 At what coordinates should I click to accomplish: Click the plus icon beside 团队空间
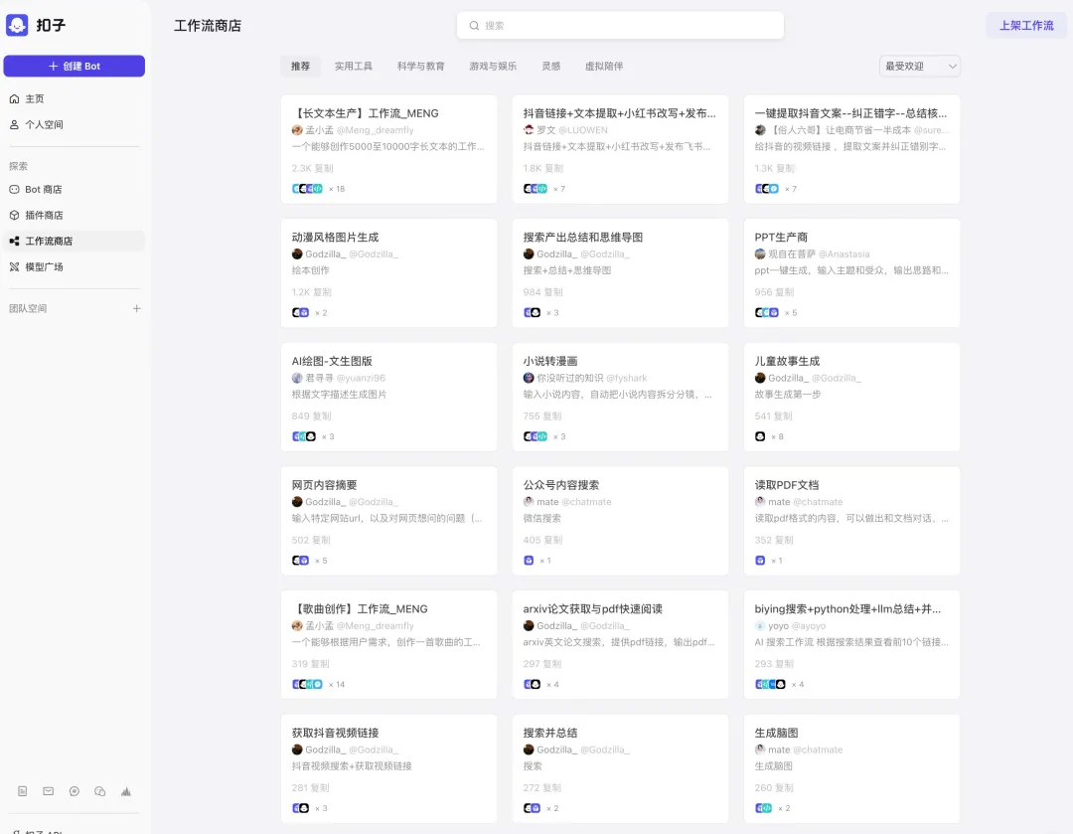(137, 308)
